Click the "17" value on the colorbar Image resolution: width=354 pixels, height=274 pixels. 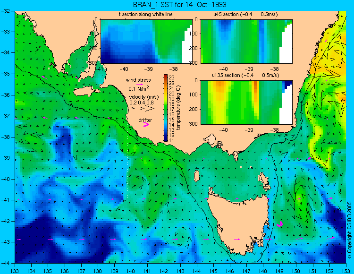coord(172,109)
